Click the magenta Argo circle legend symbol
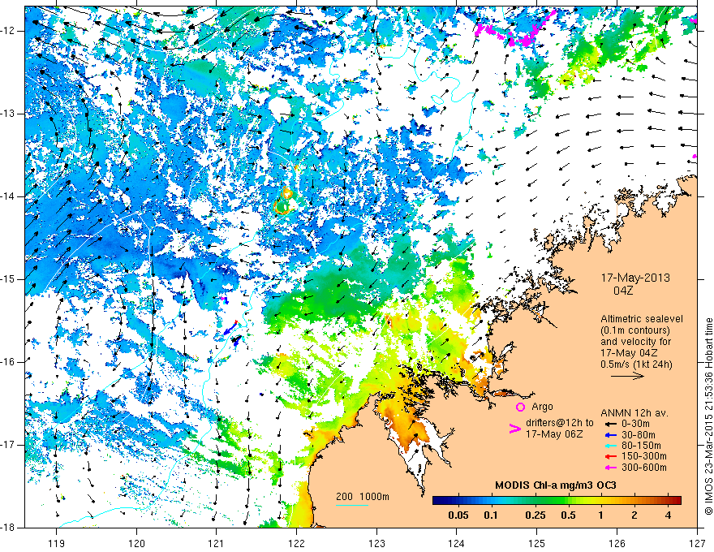This screenshot has width=714, height=552. [x=520, y=407]
